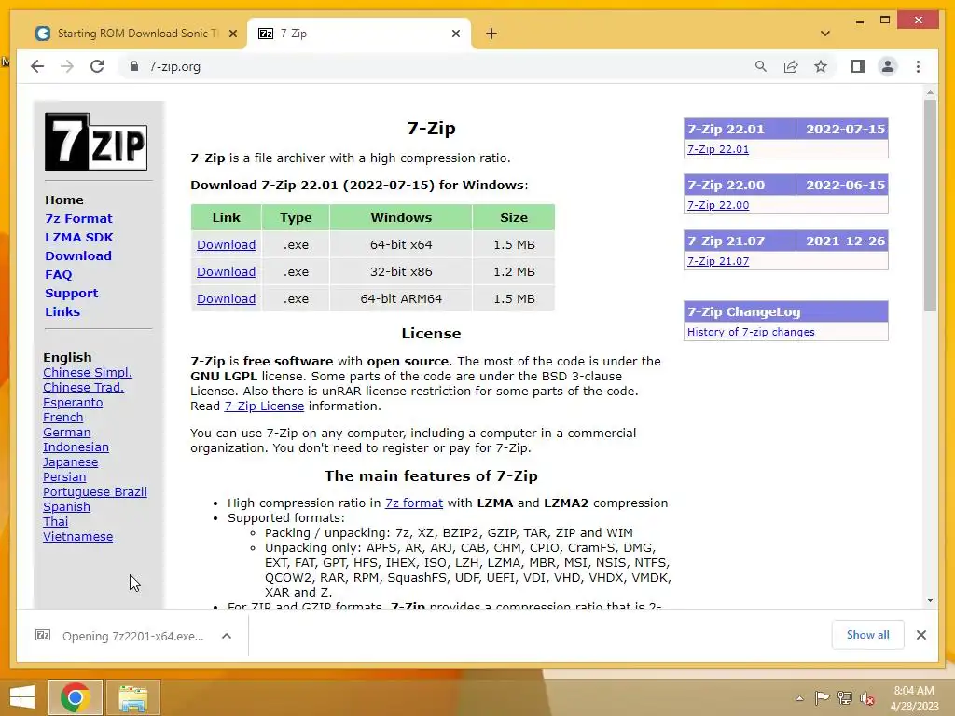The image size is (955, 716).
Task: Switch language to Persian
Action: pos(64,476)
